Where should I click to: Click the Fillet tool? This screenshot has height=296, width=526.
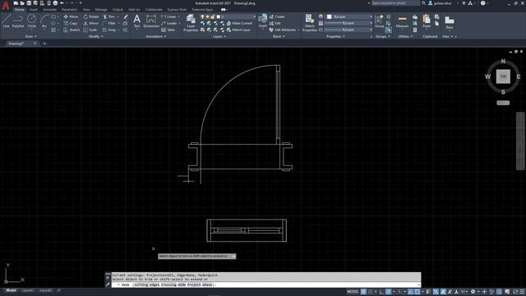tap(109, 23)
